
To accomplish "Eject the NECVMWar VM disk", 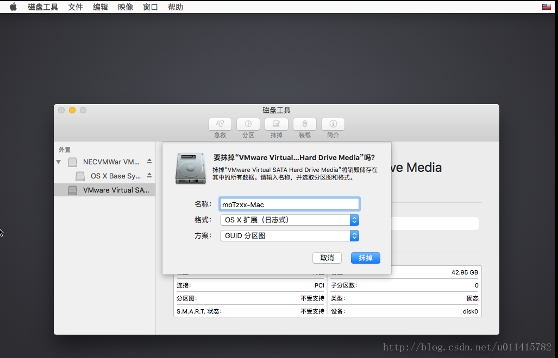I will pyautogui.click(x=149, y=162).
